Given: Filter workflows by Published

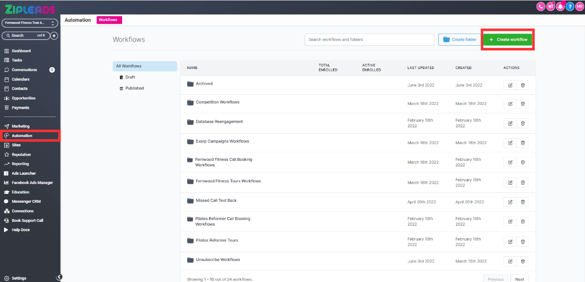Looking at the screenshot, I should pos(134,88).
